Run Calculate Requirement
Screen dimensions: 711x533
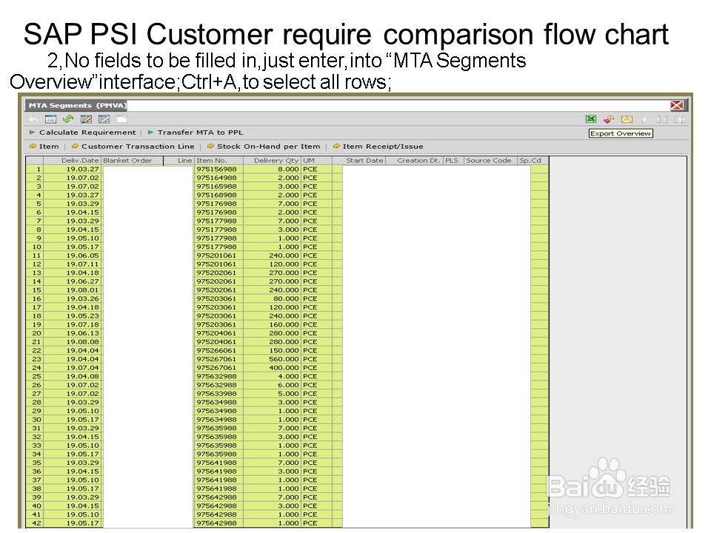point(82,133)
